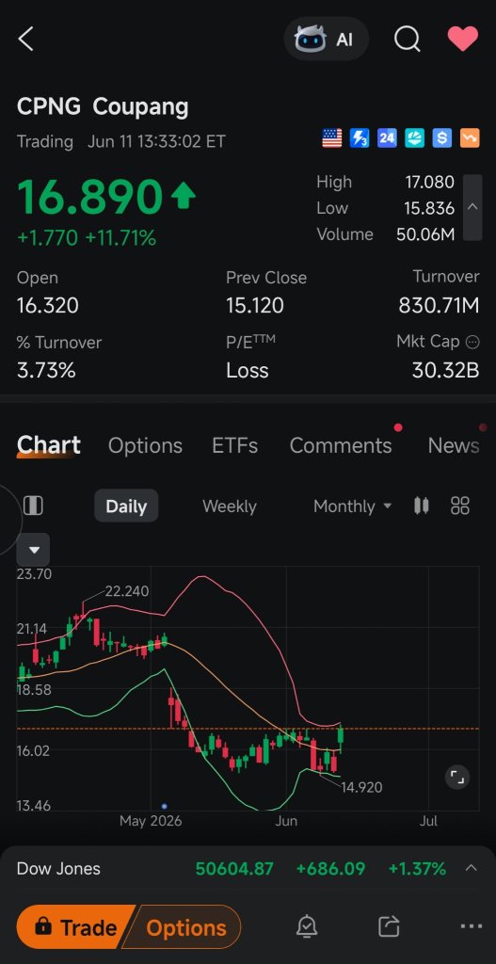The height and width of the screenshot is (964, 496).
Task: Tap the blue event dot marker
Action: [x=164, y=806]
